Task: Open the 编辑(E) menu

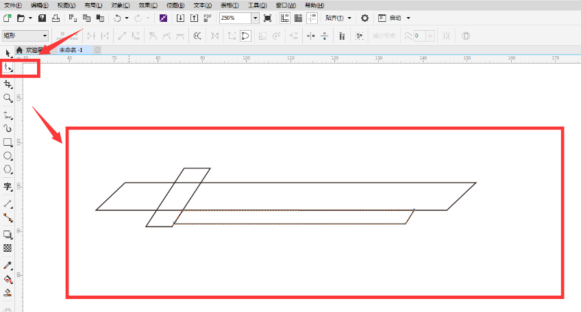Action: pos(40,5)
